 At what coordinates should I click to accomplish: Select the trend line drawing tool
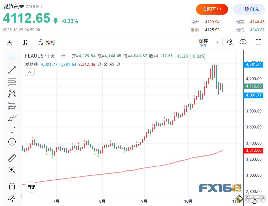(12, 70)
